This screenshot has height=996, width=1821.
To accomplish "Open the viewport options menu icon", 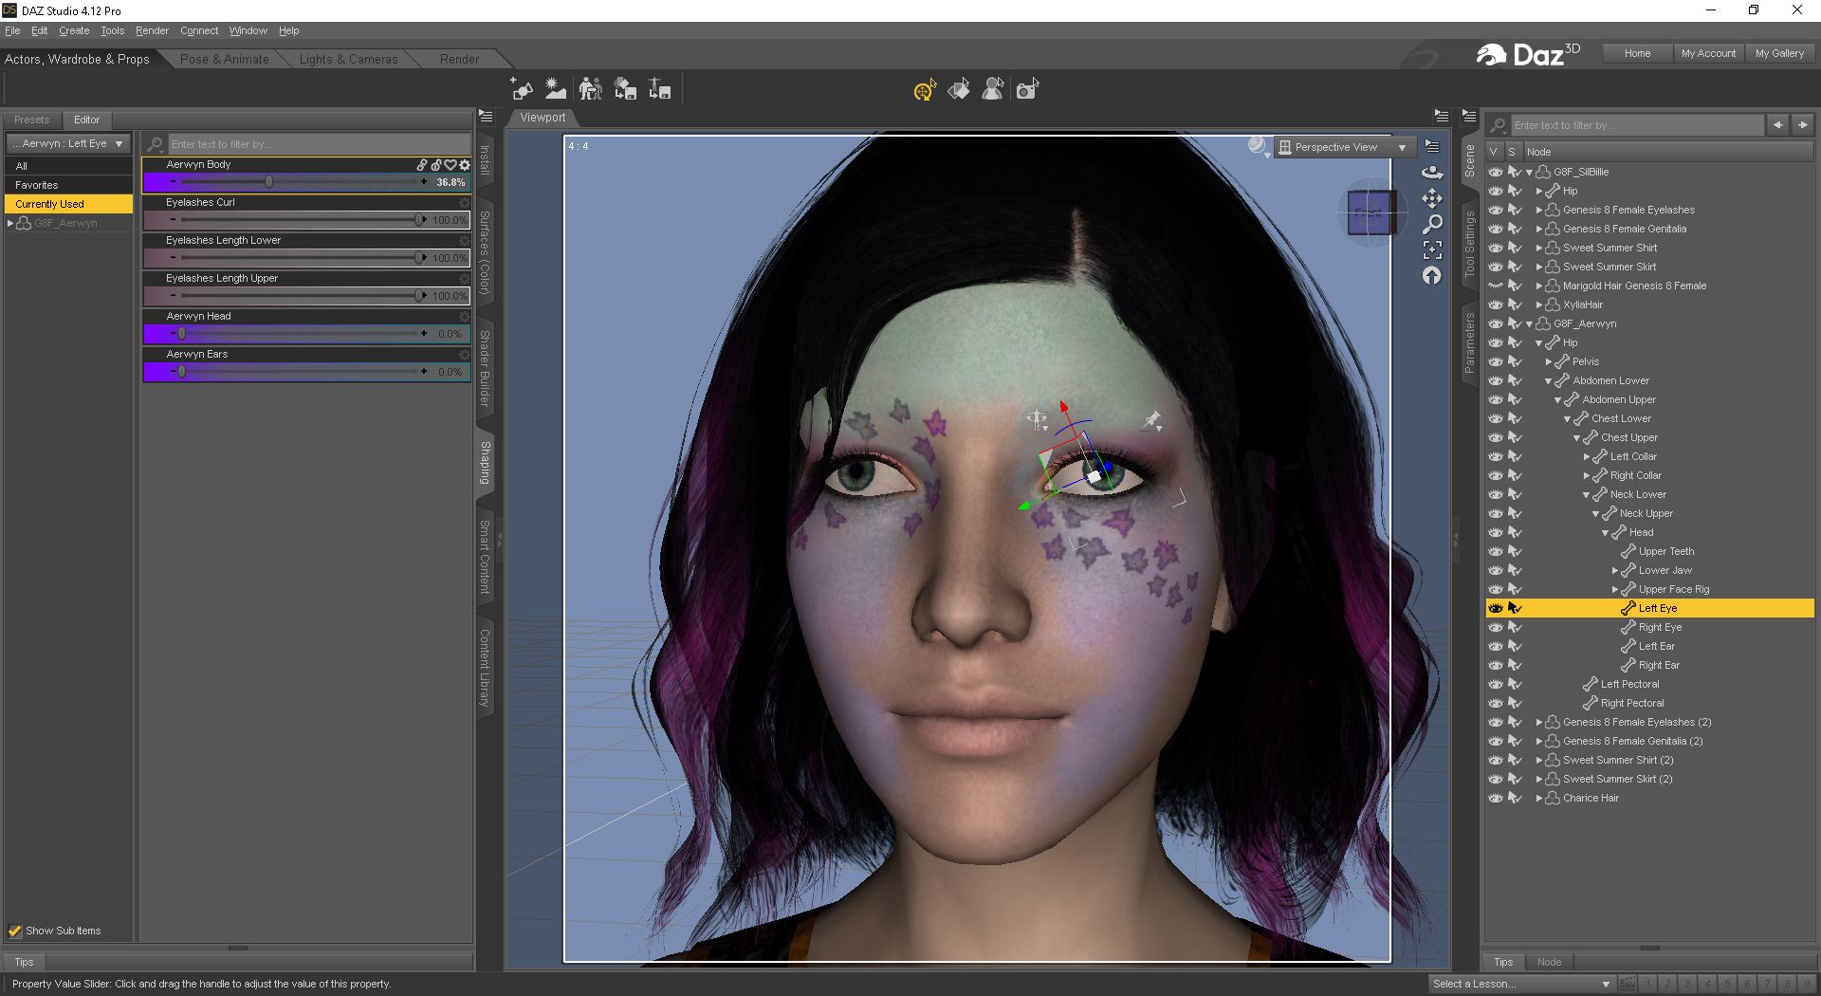I will coord(1432,146).
